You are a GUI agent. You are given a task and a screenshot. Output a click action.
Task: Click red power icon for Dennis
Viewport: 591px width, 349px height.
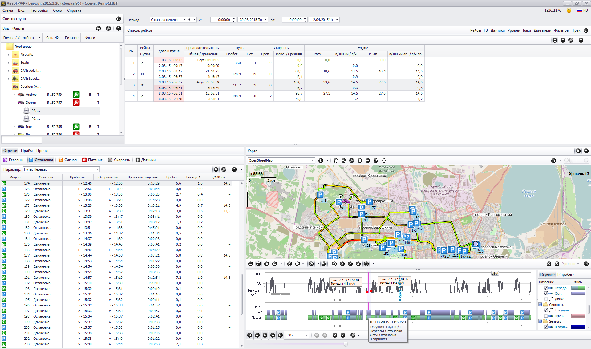[x=76, y=103]
